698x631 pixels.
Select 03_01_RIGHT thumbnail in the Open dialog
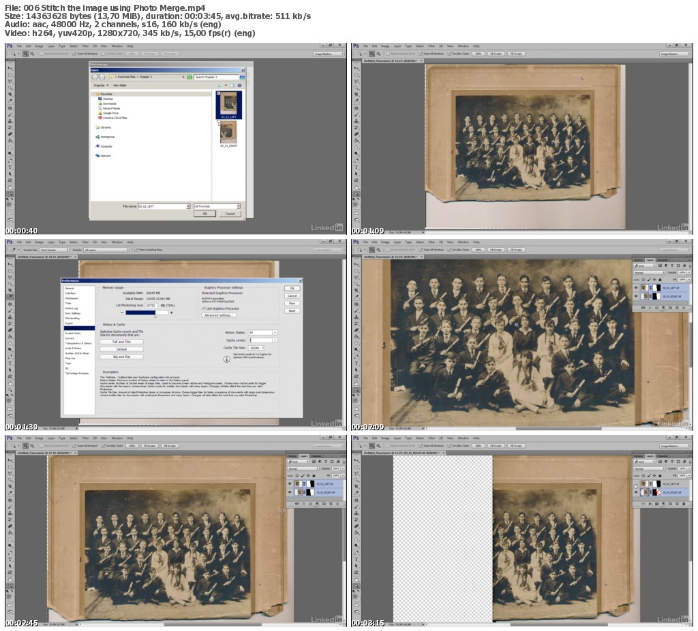[228, 133]
